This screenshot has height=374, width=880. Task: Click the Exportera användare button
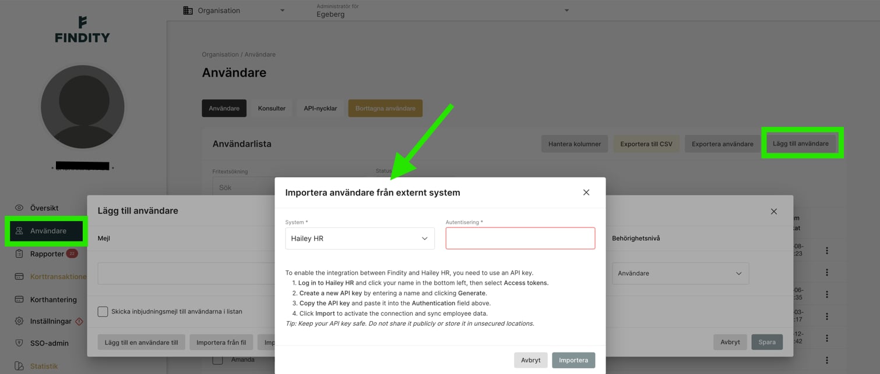(x=722, y=144)
